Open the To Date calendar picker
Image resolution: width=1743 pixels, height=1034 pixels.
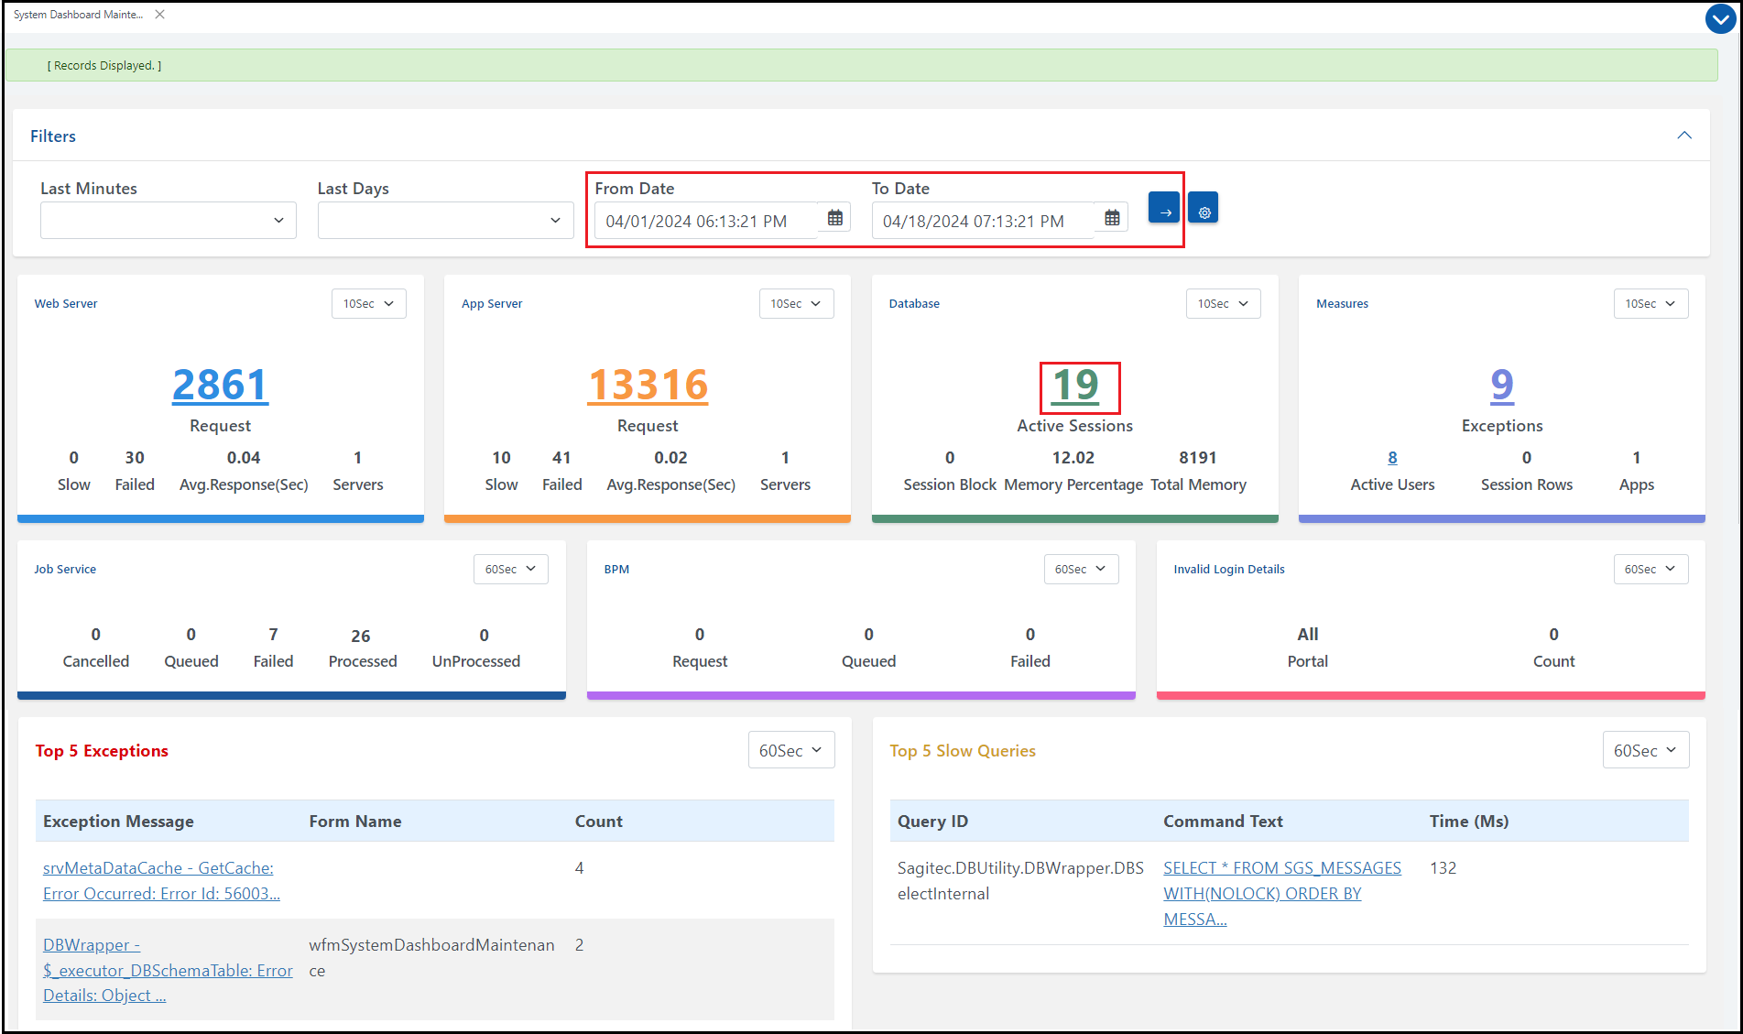[1111, 218]
